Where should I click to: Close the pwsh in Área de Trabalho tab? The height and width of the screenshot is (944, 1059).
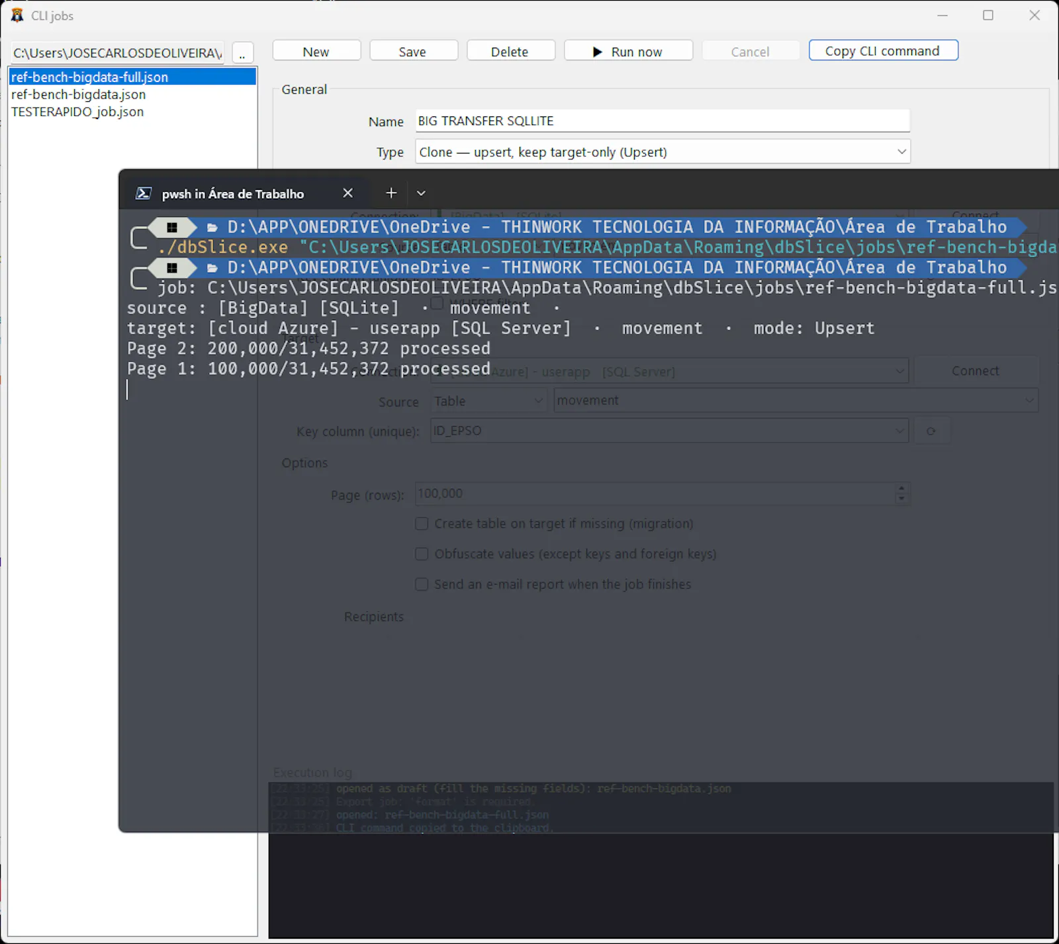click(347, 193)
